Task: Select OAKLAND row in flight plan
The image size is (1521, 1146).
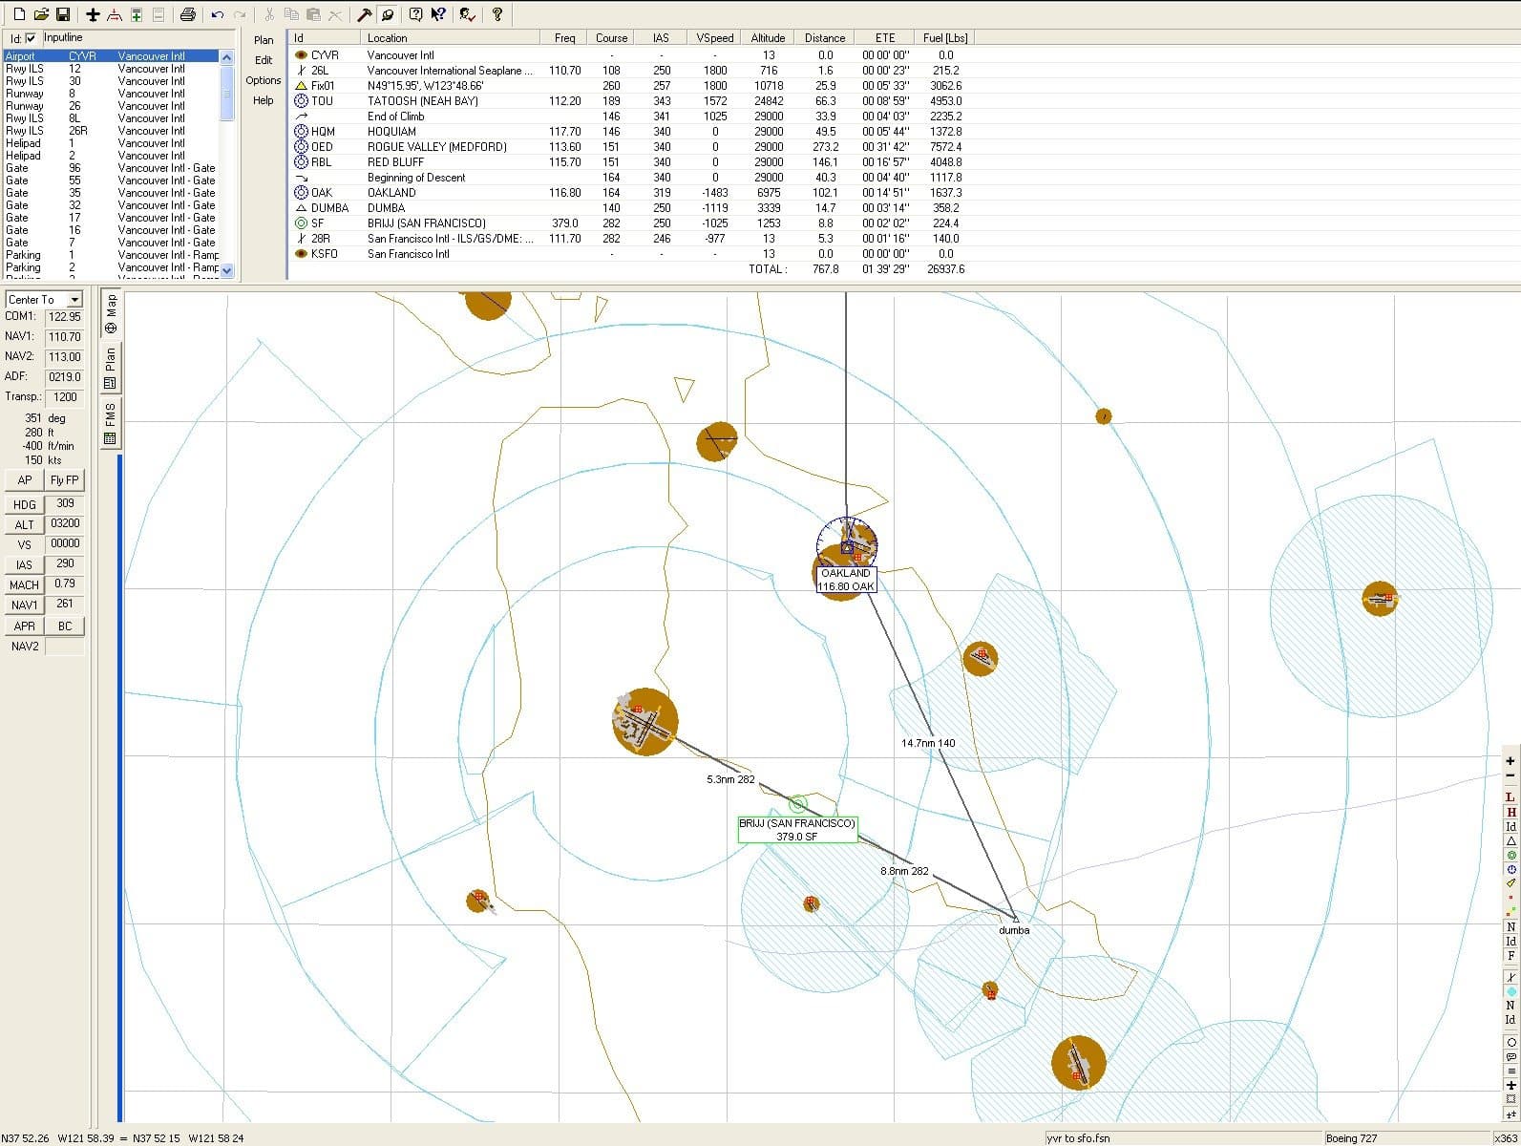Action: [391, 192]
